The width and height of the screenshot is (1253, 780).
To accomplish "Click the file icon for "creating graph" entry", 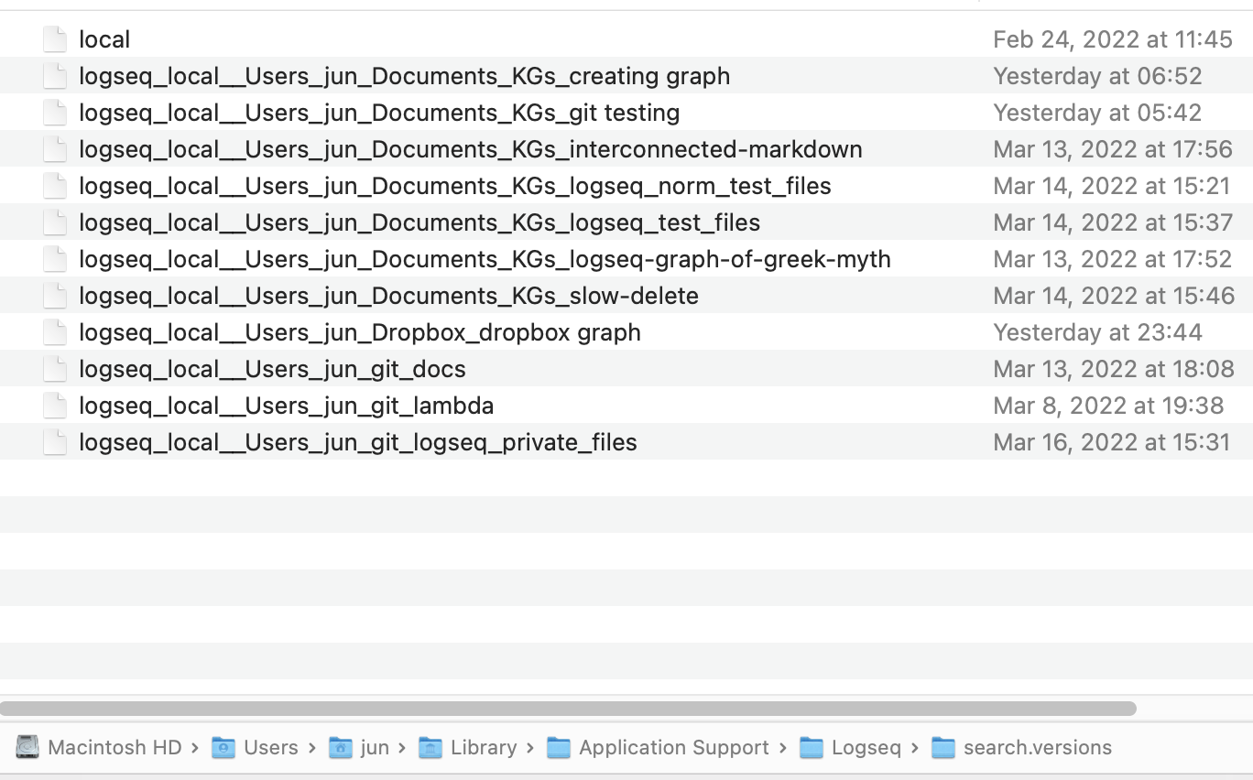I will point(55,75).
